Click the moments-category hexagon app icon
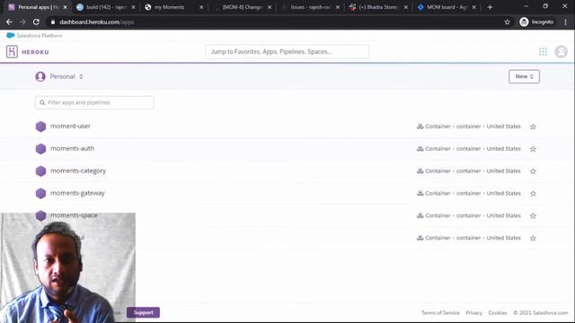The width and height of the screenshot is (575, 323). (x=40, y=171)
